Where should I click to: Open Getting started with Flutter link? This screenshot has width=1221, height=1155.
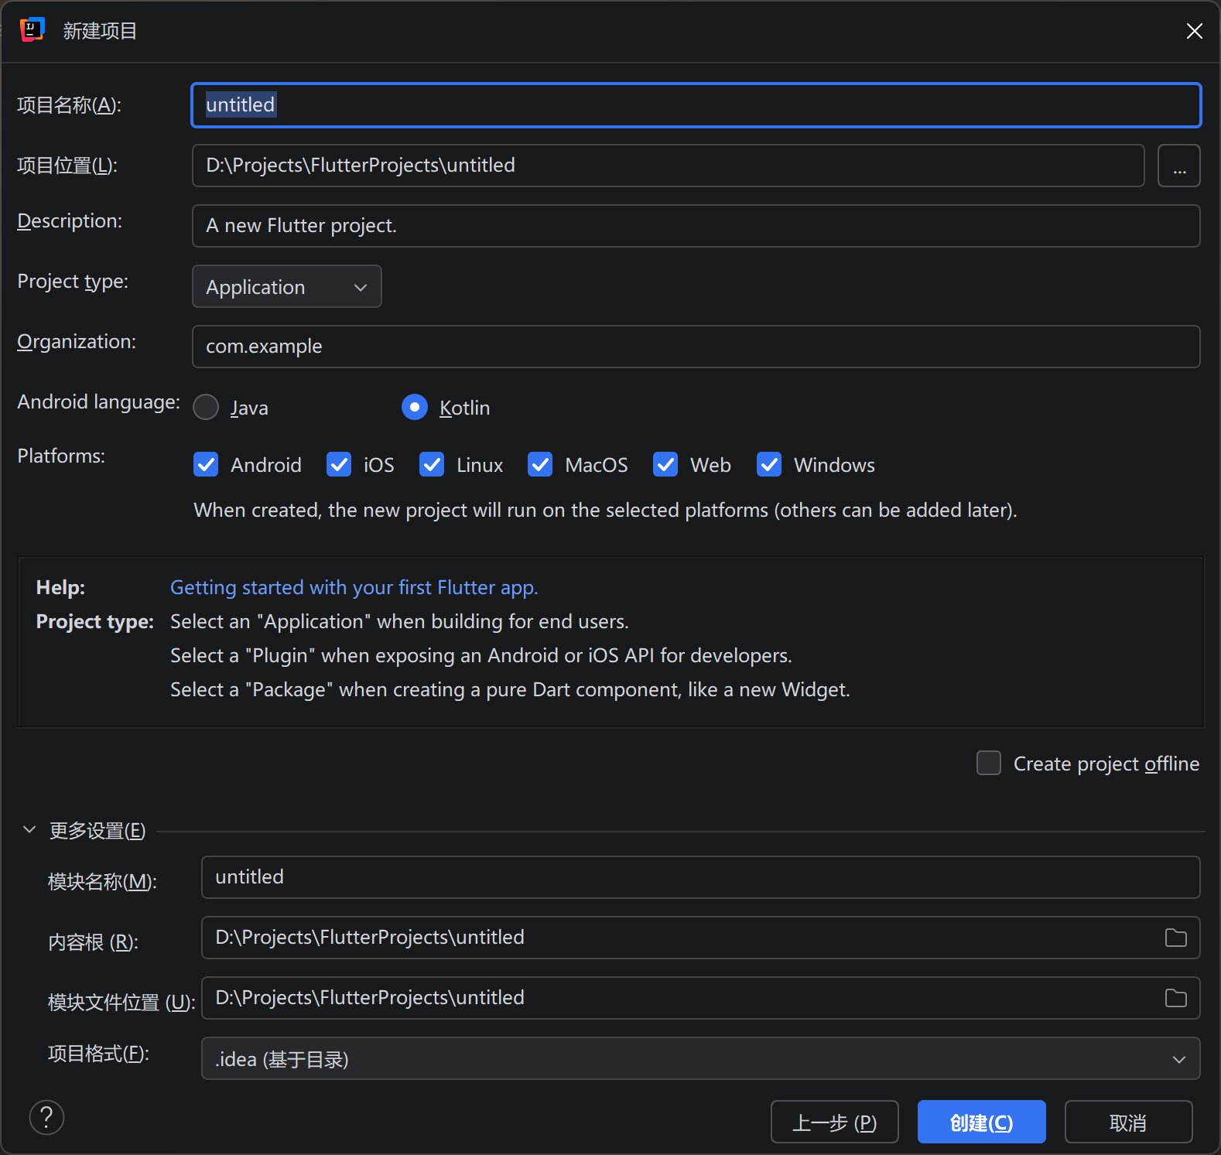tap(354, 588)
